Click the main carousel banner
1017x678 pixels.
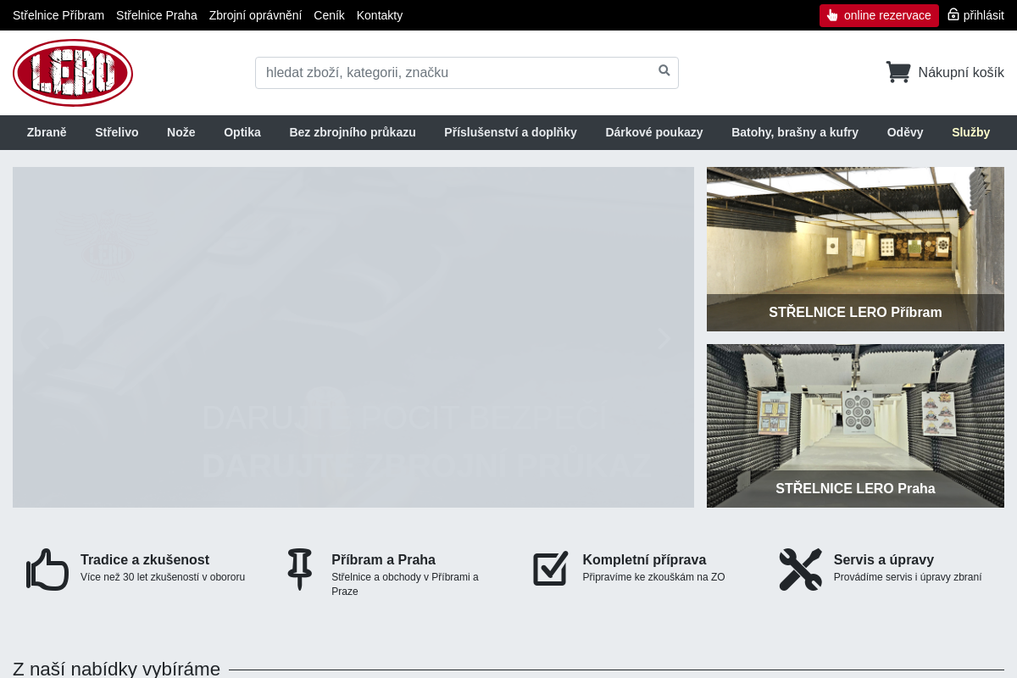click(x=353, y=337)
